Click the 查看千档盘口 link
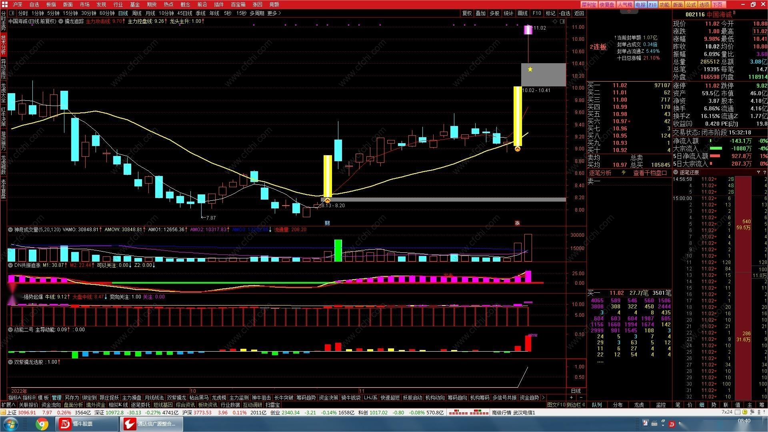 (x=650, y=173)
